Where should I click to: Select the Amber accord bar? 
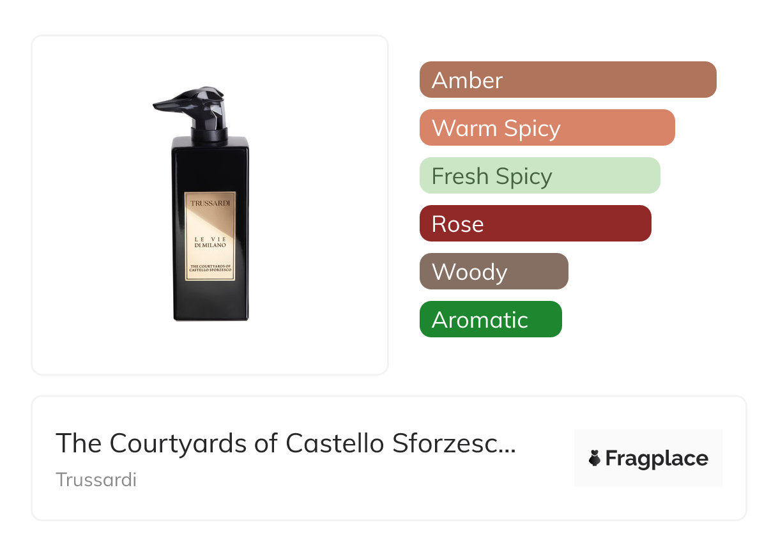click(x=568, y=80)
